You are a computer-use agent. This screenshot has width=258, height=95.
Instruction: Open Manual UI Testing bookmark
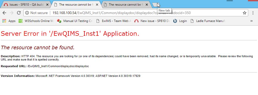[75, 21]
